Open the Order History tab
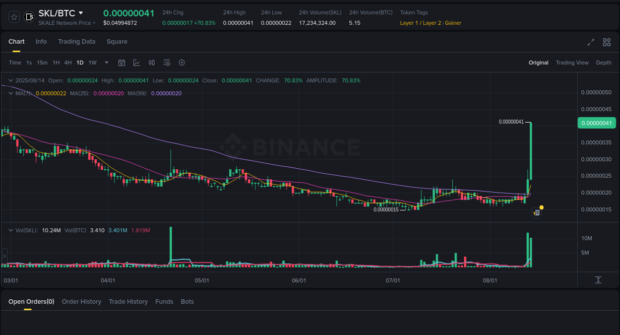This screenshot has height=335, width=620. (81, 301)
